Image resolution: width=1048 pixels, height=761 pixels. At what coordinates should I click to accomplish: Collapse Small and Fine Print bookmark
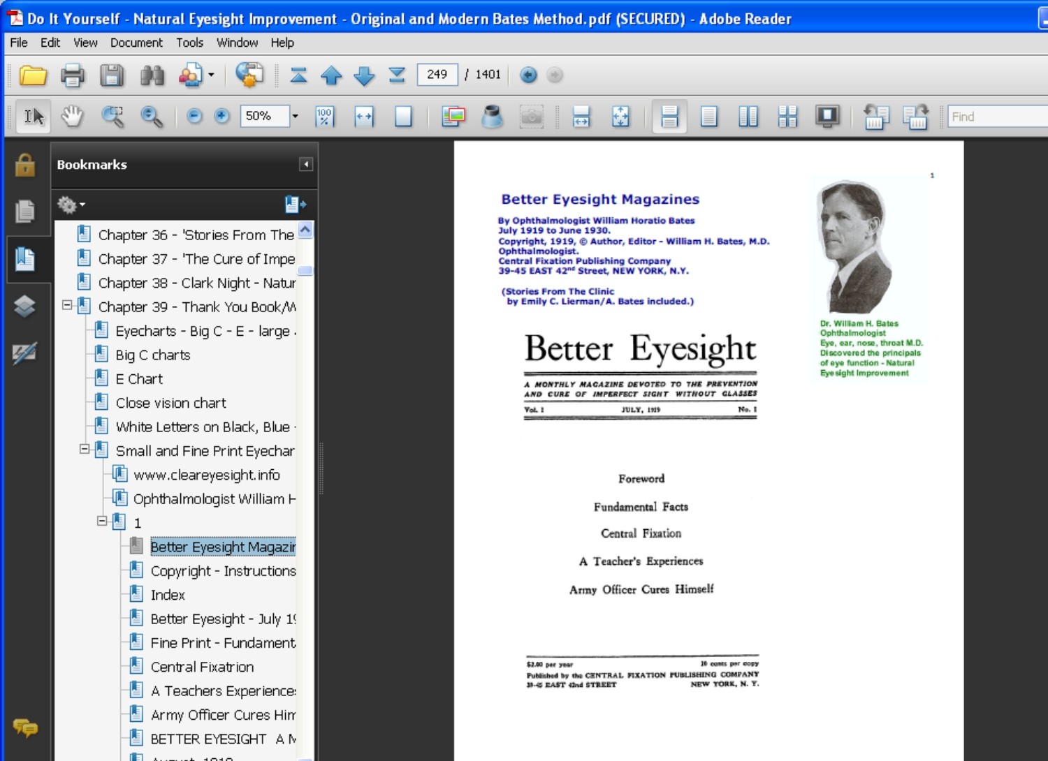(x=85, y=449)
